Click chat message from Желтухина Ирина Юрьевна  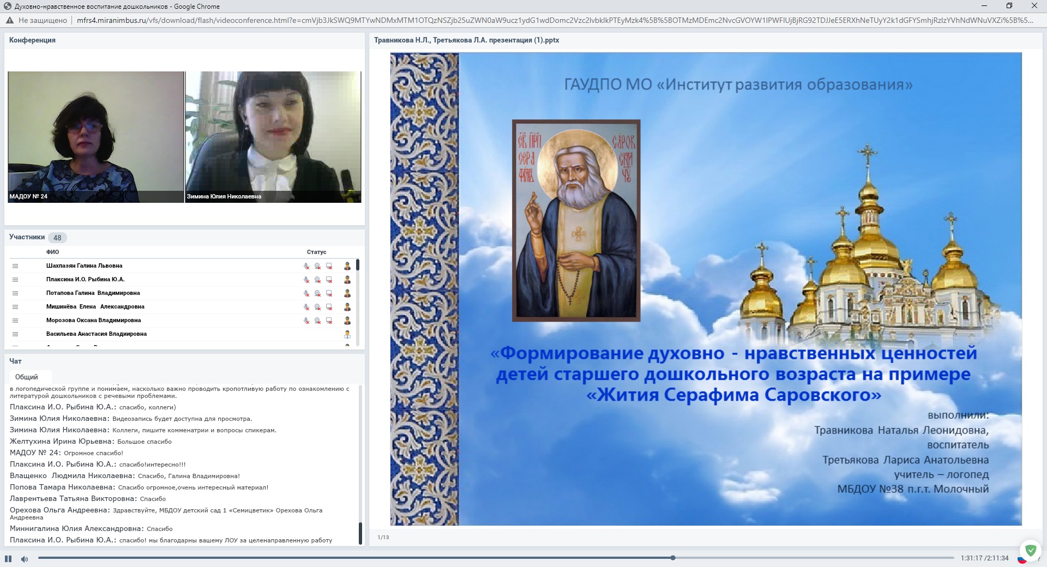(91, 442)
